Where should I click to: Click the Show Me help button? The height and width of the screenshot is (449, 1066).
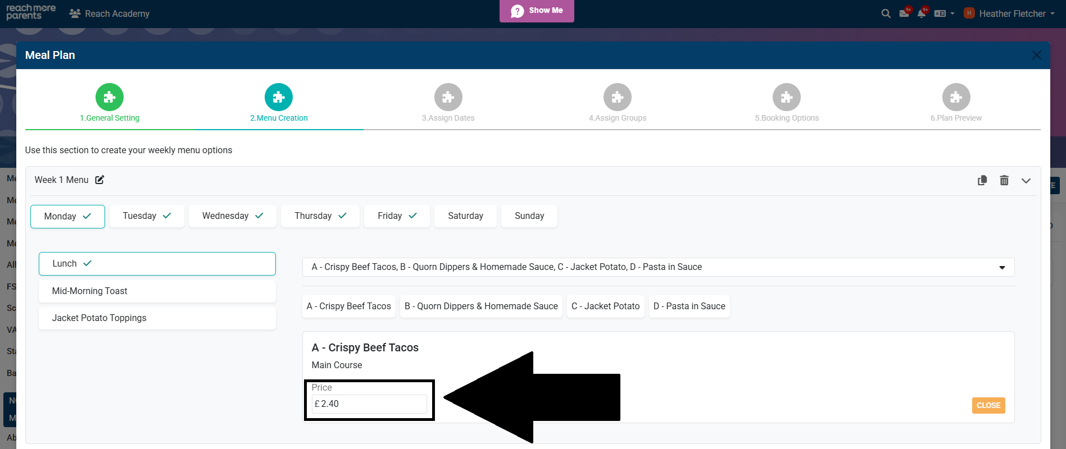pos(537,11)
